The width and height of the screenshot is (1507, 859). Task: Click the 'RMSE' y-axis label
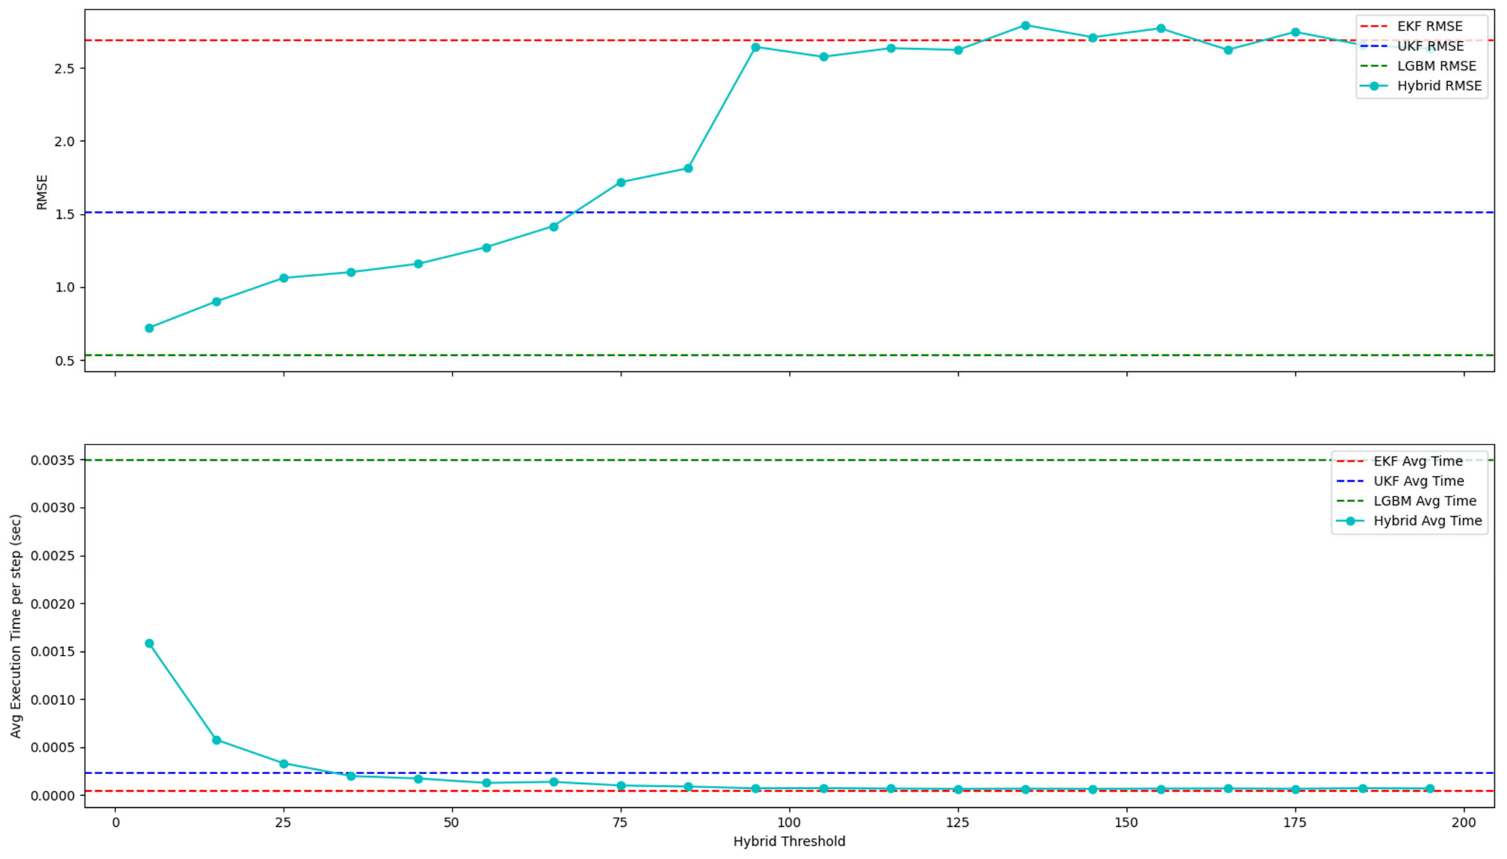(x=42, y=192)
